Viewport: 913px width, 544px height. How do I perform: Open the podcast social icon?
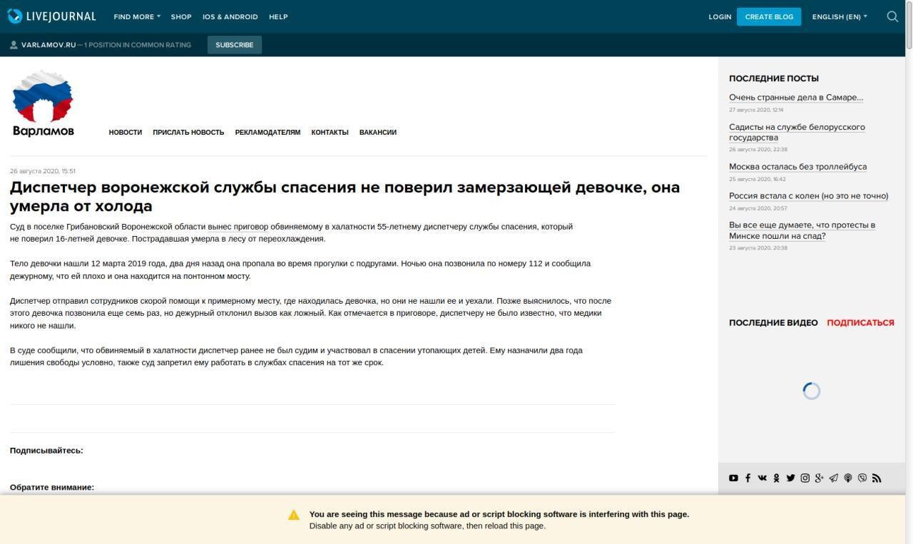[x=848, y=478]
